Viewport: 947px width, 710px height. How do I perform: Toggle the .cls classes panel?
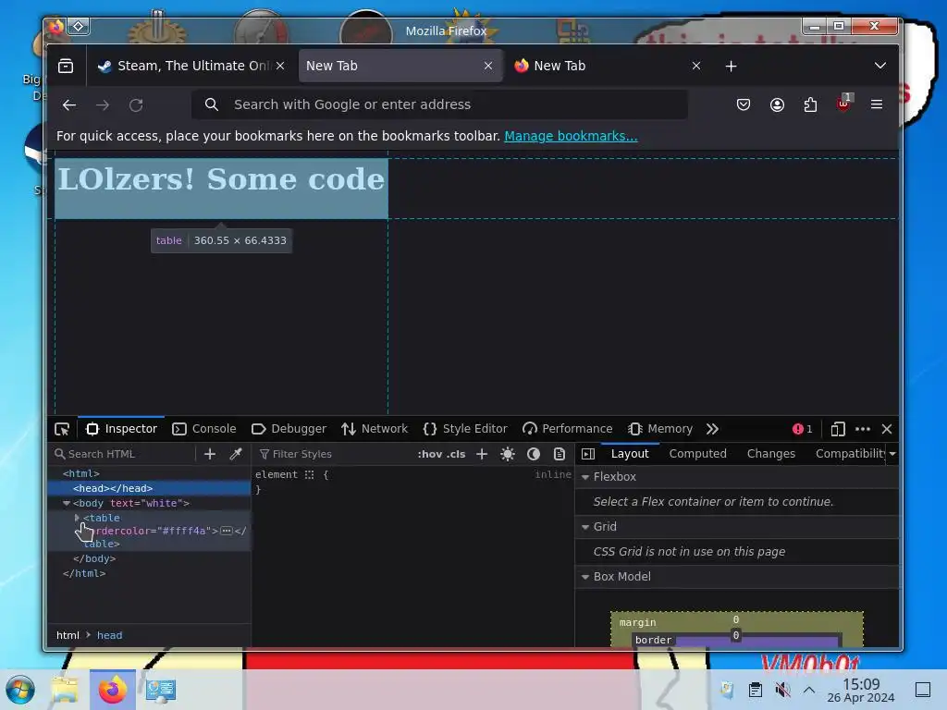coord(456,454)
